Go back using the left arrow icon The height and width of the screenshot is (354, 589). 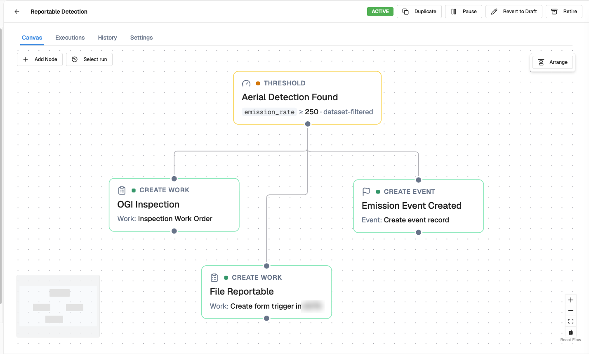(17, 12)
